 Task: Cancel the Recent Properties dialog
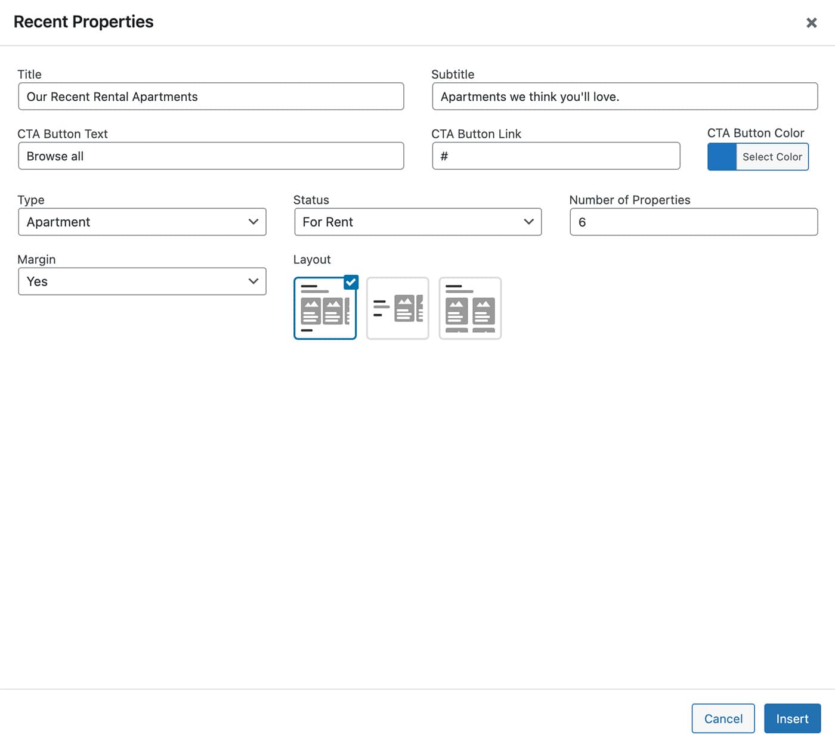pos(723,718)
